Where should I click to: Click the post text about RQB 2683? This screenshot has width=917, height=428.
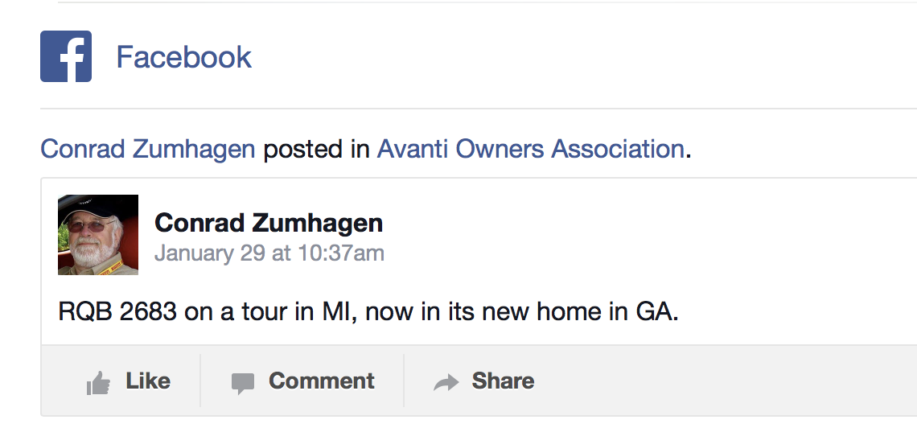pos(368,311)
